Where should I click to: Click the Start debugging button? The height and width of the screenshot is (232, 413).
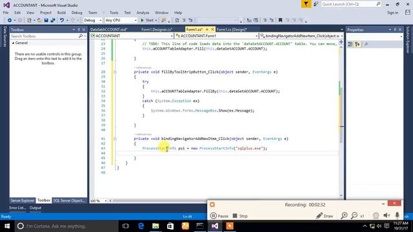[x=147, y=20]
